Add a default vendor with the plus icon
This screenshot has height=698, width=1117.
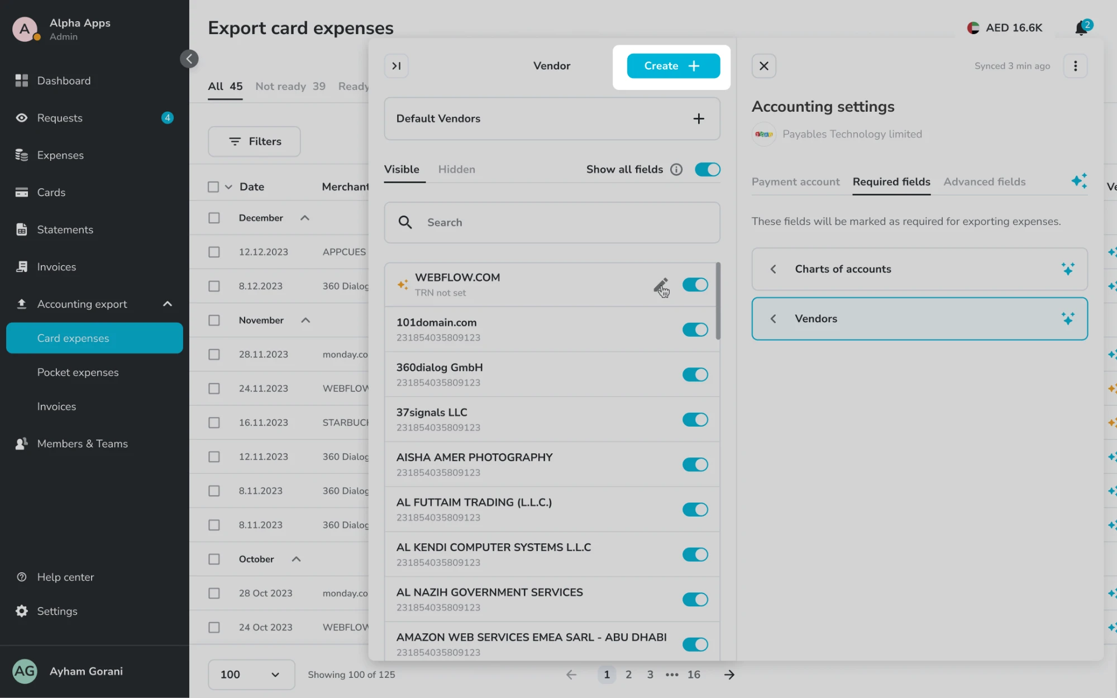(699, 118)
